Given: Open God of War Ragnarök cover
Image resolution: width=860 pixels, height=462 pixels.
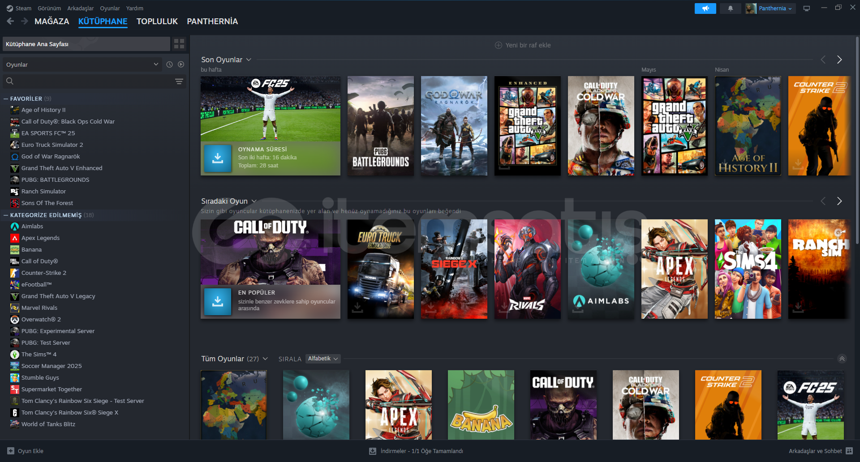Looking at the screenshot, I should pos(454,126).
